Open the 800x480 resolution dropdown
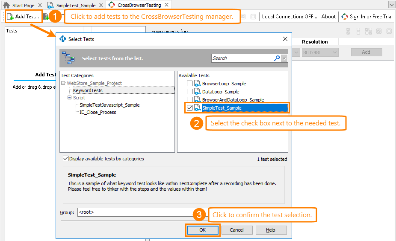The width and height of the screenshot is (396, 241). pos(320,52)
